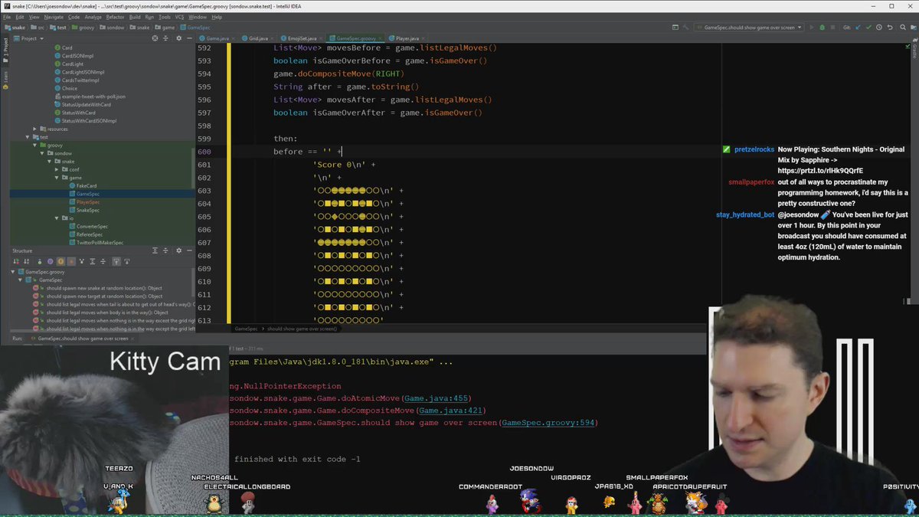Screen dimensions: 919x517
Task: Open the run configuration dropdown
Action: click(748, 28)
